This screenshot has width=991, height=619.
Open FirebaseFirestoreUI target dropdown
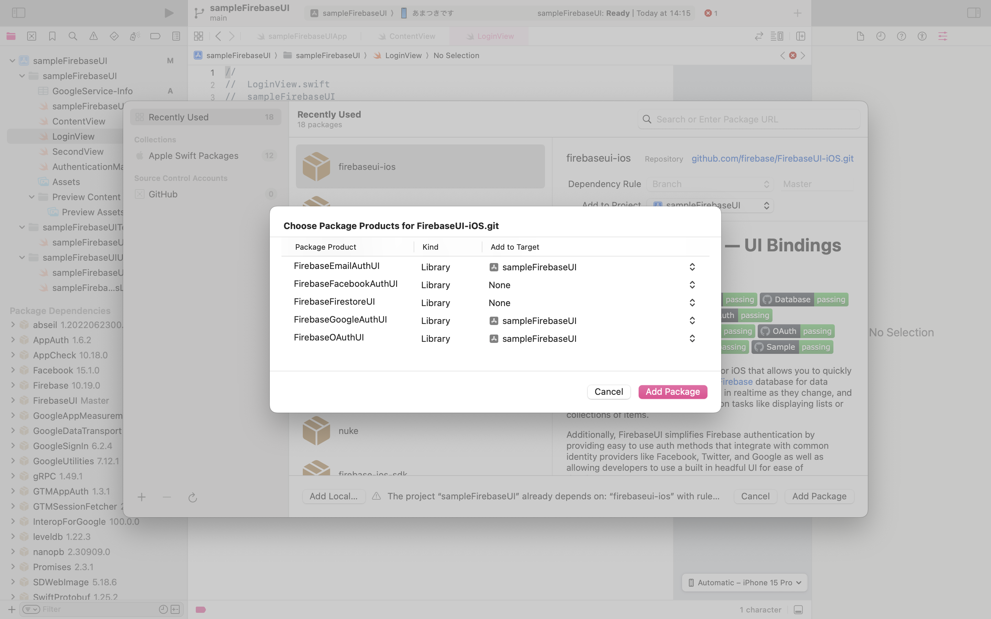pos(692,303)
